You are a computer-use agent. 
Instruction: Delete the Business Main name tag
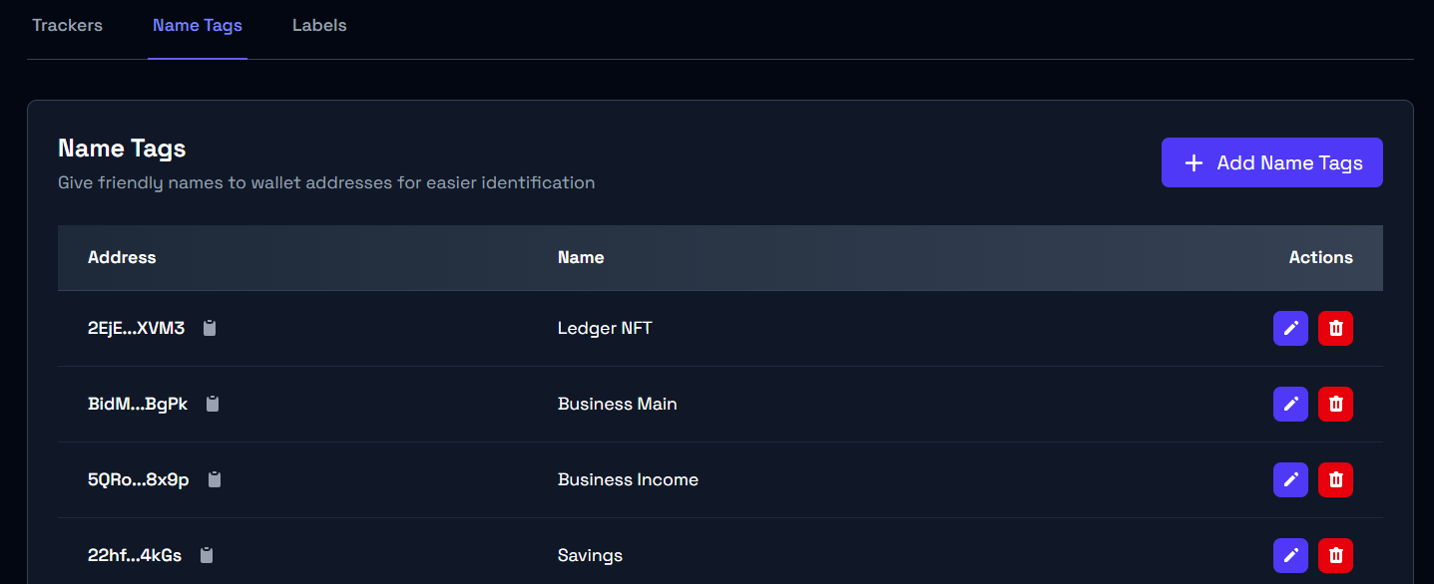coord(1335,404)
